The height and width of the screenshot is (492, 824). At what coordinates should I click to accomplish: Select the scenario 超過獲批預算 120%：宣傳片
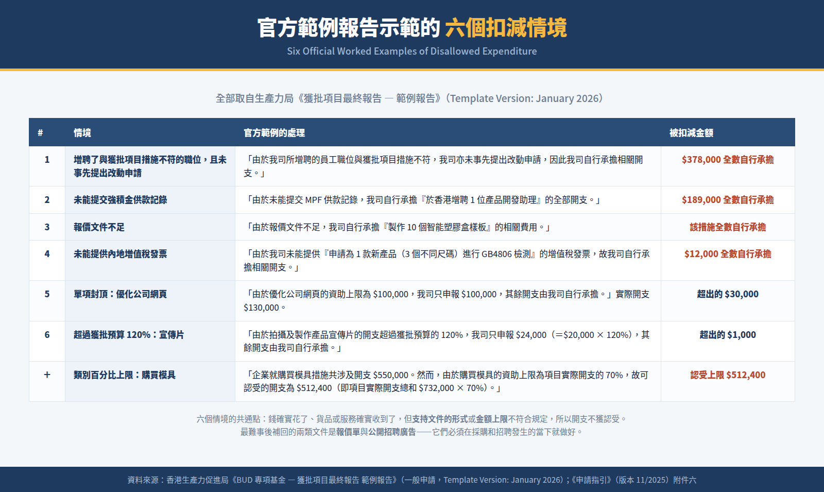(x=129, y=335)
